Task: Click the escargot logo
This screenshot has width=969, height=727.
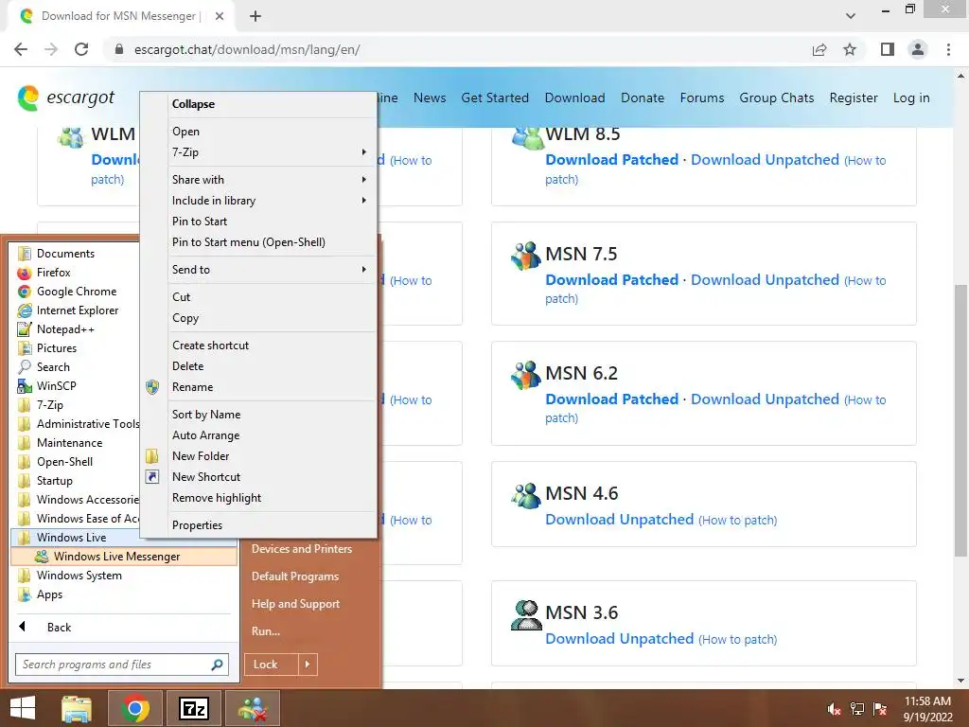Action: (66, 98)
